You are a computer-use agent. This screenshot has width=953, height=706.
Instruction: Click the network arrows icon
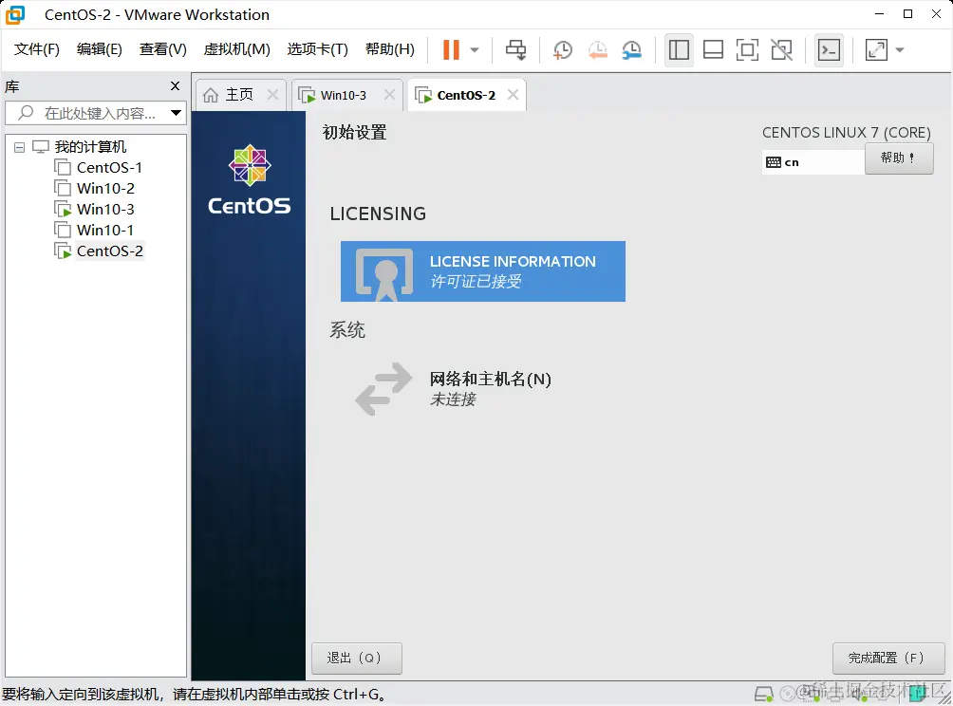383,389
